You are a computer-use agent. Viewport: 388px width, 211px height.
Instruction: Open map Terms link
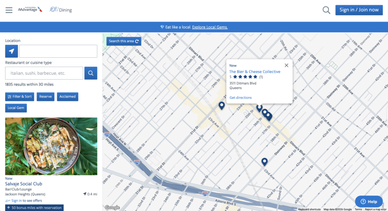(358, 209)
